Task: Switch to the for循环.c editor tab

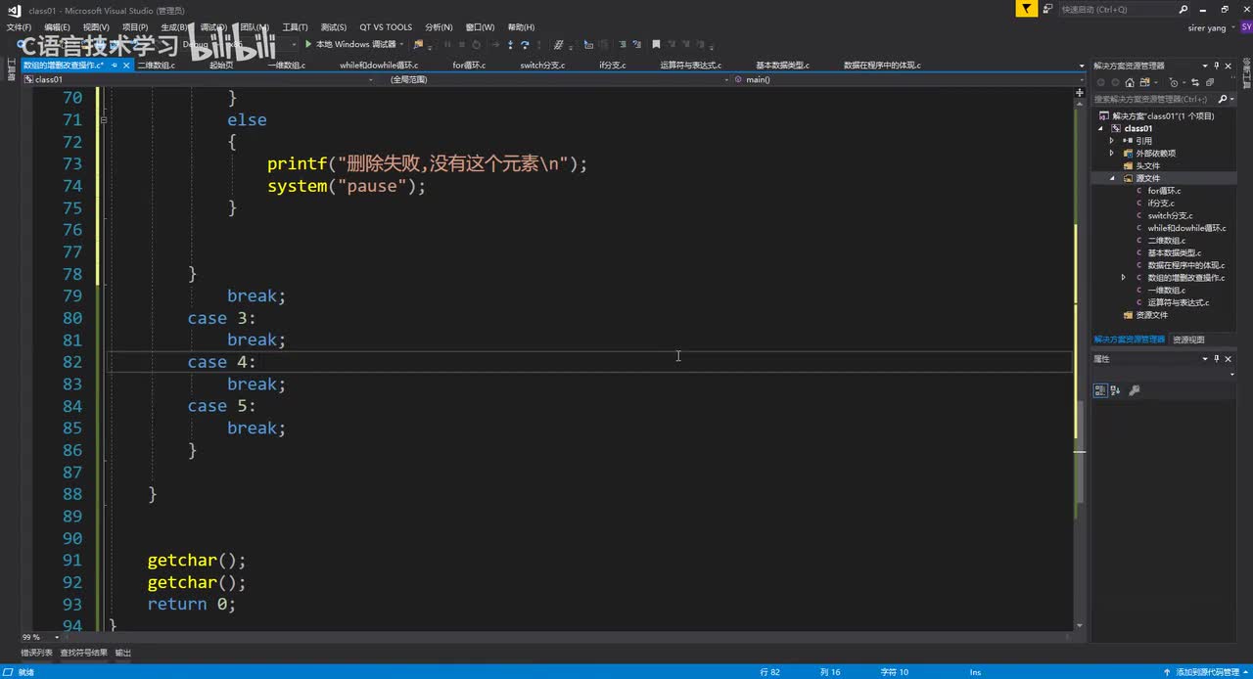Action: point(469,66)
